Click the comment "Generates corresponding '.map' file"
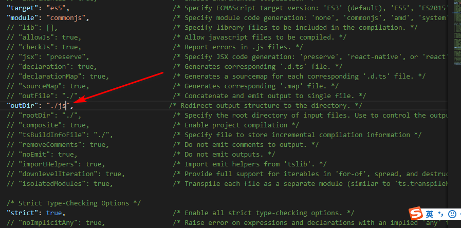Image resolution: width=461 pixels, height=228 pixels. 255,86
